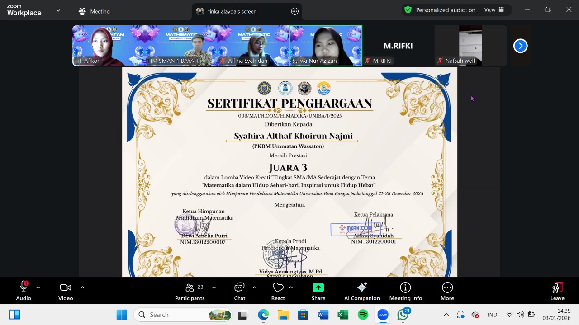Viewport: 579px width, 325px height.
Task: Open the Zoom Workplace dropdown chevron
Action: 58,10
